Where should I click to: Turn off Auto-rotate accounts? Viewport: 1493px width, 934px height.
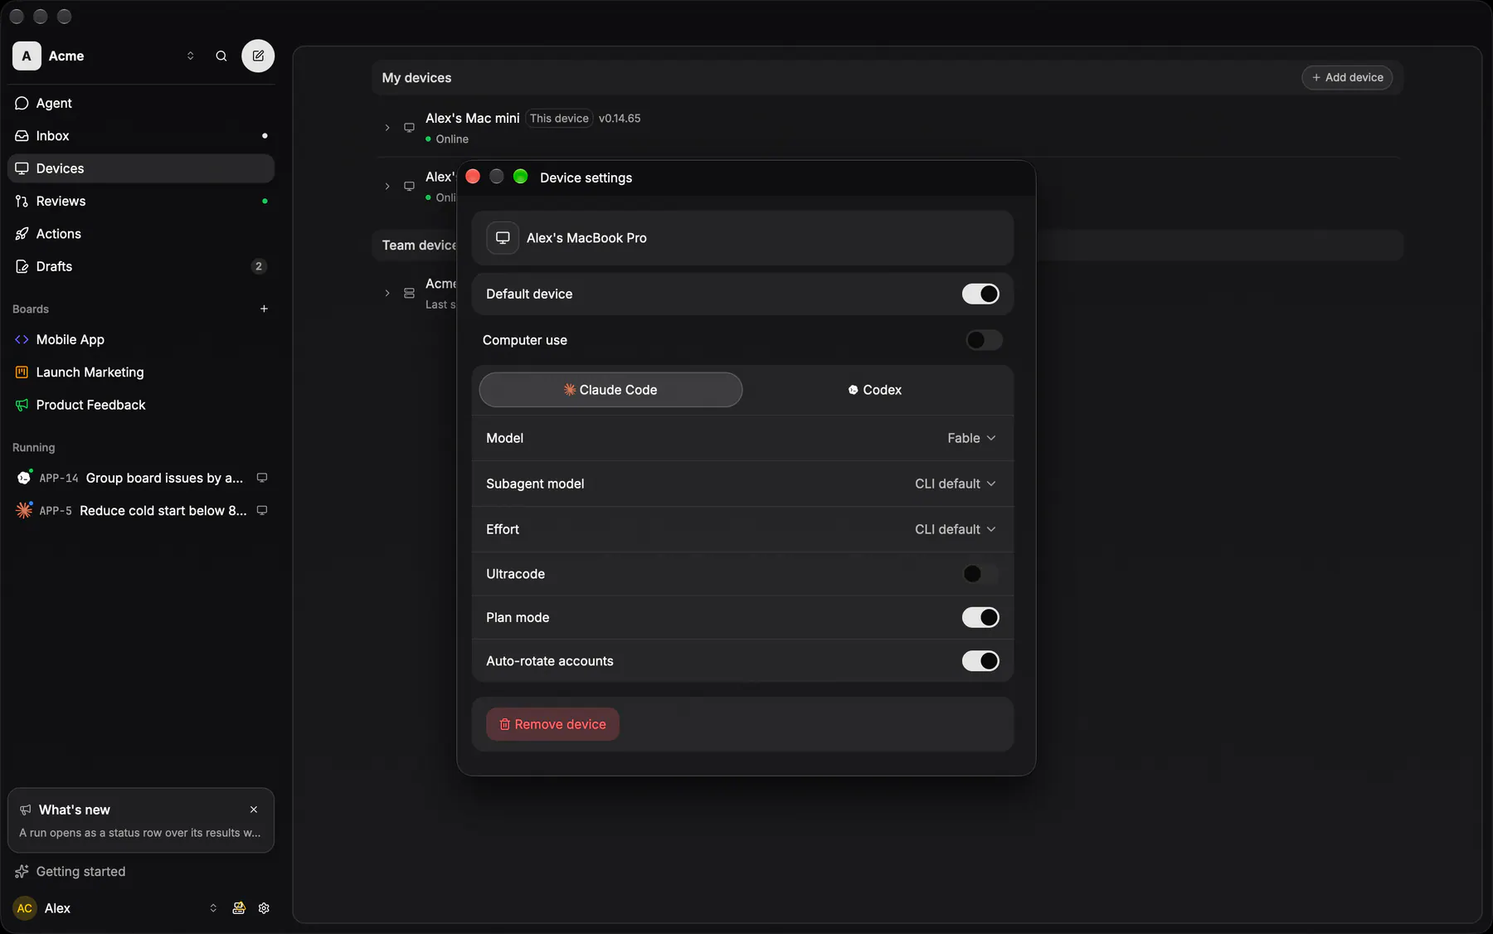[x=980, y=661]
